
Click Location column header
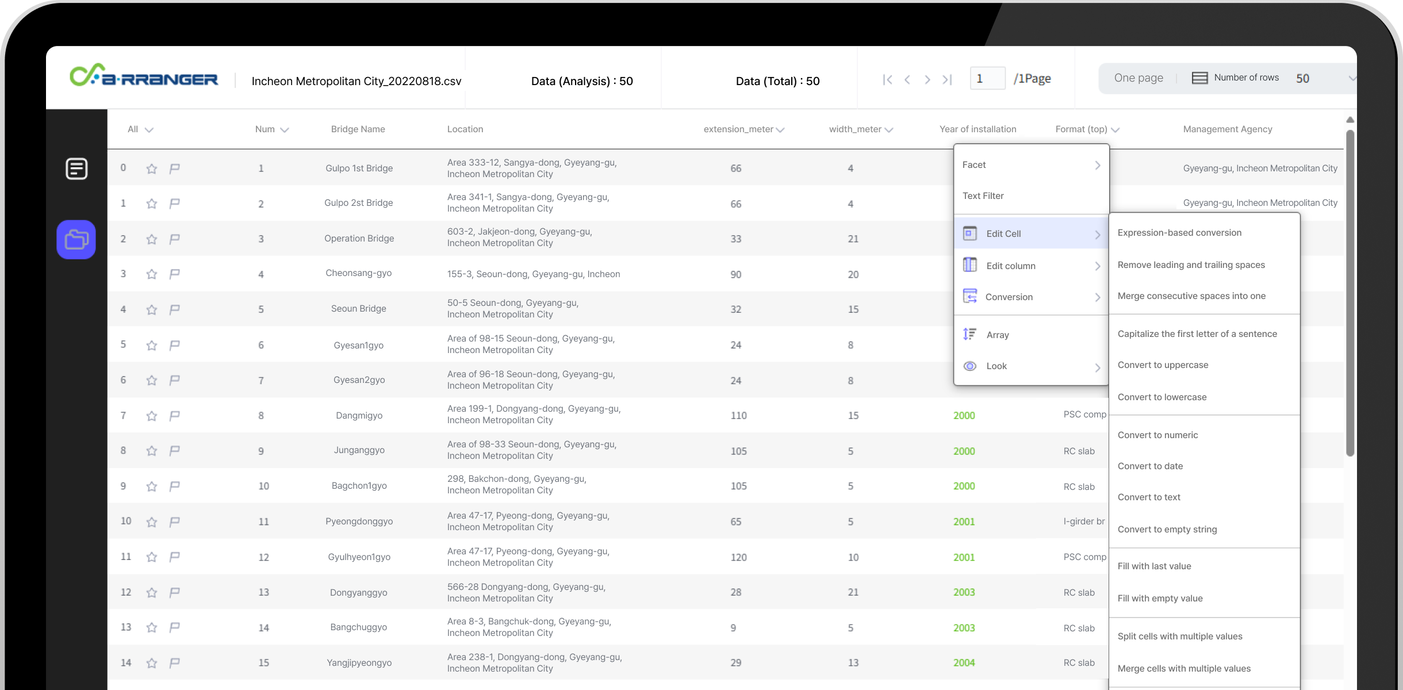point(465,129)
